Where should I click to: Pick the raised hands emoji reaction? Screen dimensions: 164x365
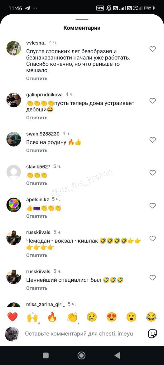coord(32,317)
